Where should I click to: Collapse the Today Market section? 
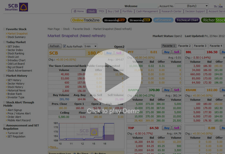(5, 42)
